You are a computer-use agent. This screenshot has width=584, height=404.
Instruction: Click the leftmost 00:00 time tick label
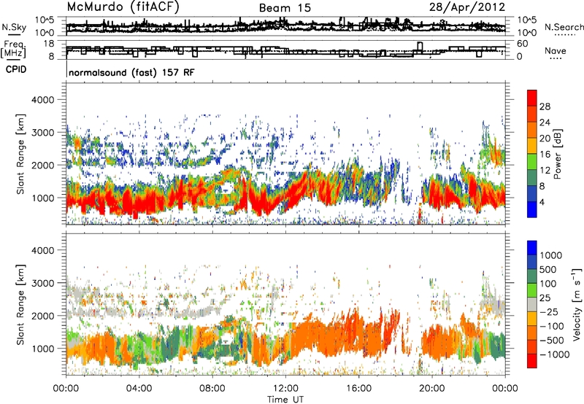pos(66,389)
